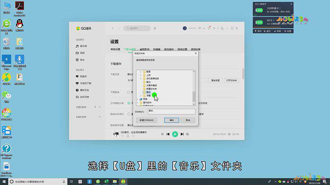Image resolution: width=330 pixels, height=185 pixels.
Task: Go forward with QQ音乐 forward arrow
Action: (x=118, y=28)
